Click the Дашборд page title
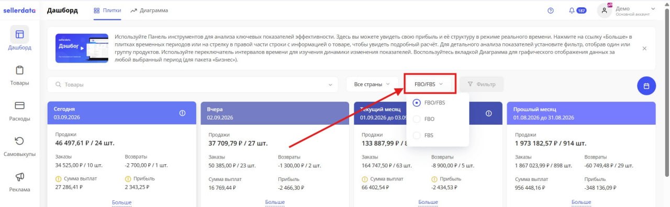The width and height of the screenshot is (670, 207). pyautogui.click(x=62, y=10)
